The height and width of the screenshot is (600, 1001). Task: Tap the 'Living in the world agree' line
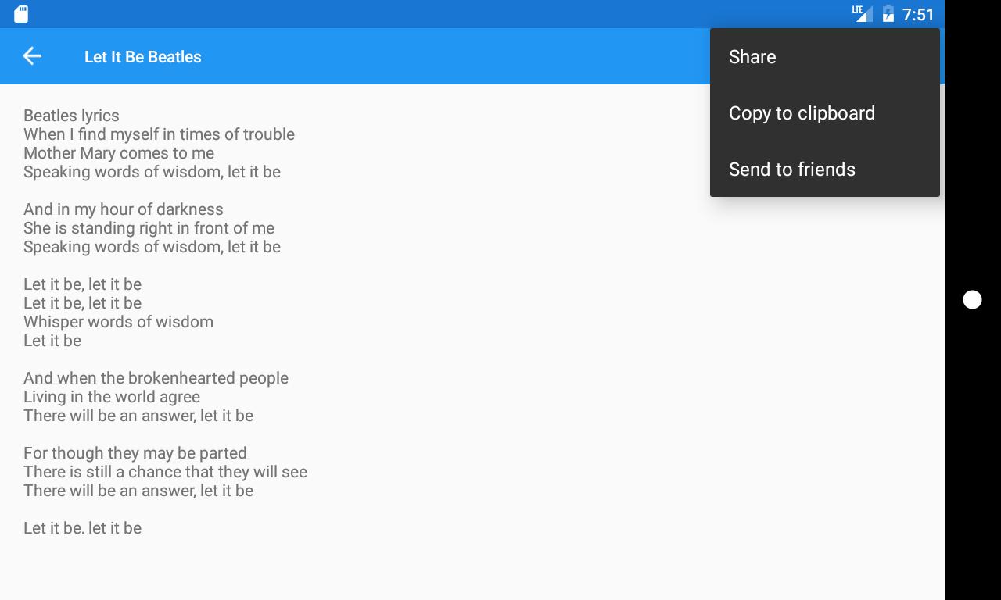point(112,397)
